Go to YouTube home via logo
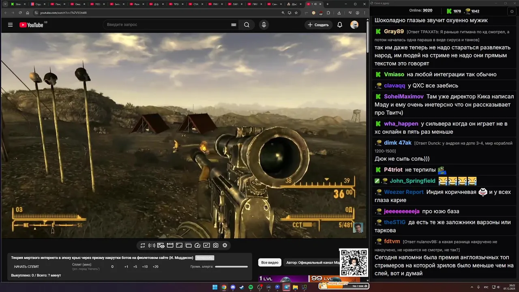 31,25
